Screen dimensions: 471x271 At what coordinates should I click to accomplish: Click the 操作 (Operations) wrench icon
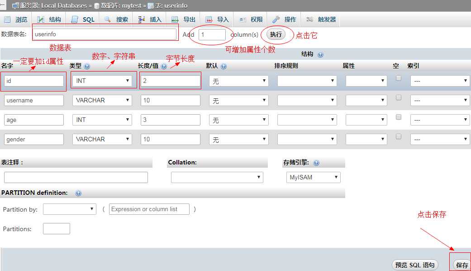coord(276,19)
